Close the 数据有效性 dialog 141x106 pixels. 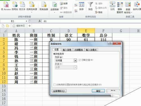click(117, 43)
